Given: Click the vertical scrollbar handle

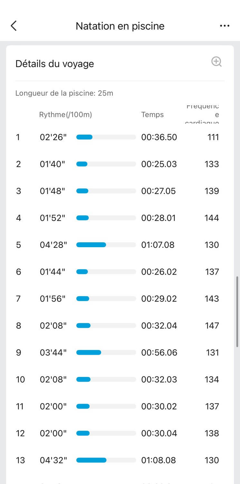Looking at the screenshot, I should click(237, 311).
